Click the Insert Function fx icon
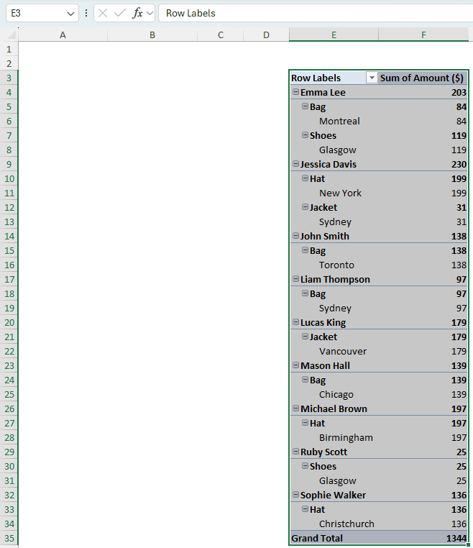The width and height of the screenshot is (473, 548). (x=137, y=13)
